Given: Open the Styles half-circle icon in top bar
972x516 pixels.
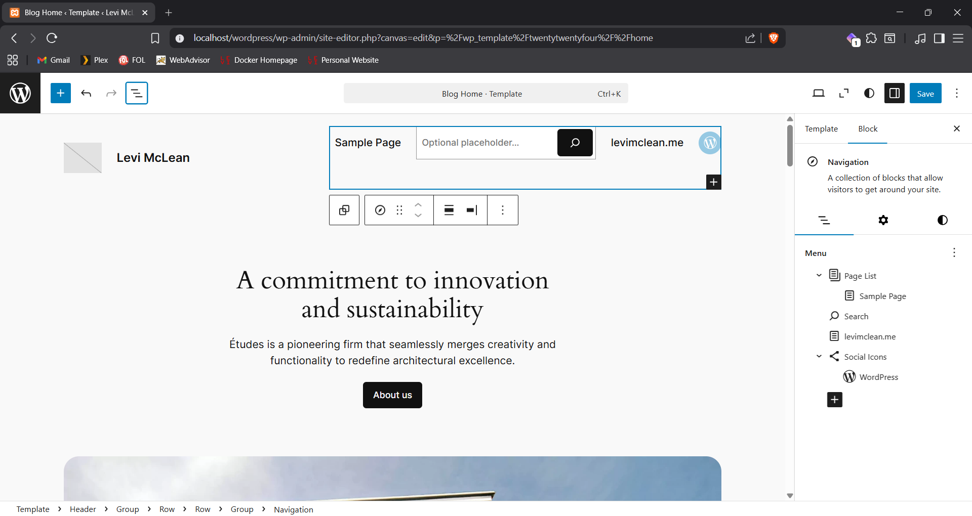Looking at the screenshot, I should (x=869, y=93).
